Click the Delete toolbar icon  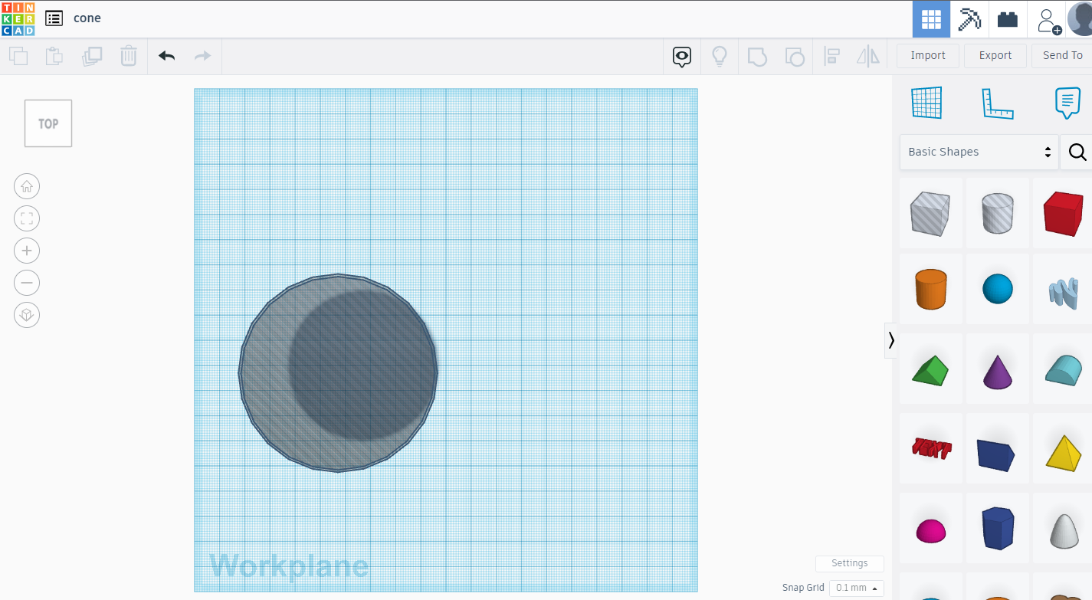[x=129, y=55]
